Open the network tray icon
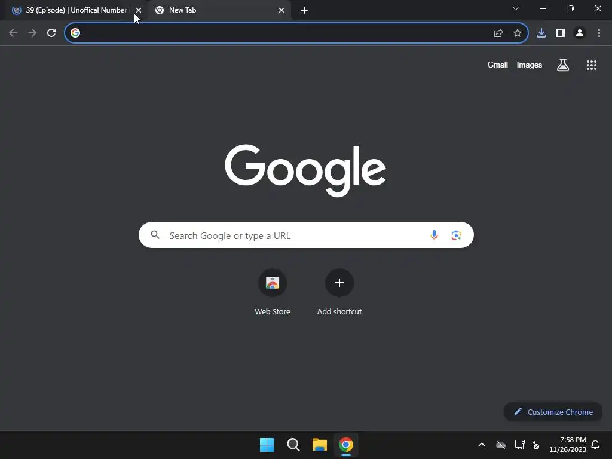 [x=519, y=445]
